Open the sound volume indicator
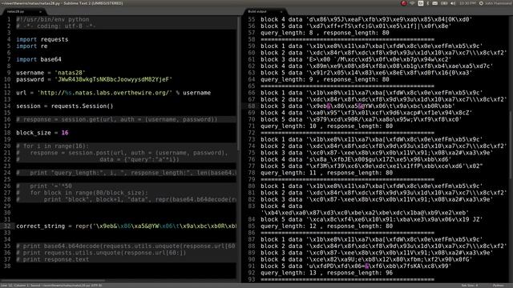The image size is (513, 288). point(453,3)
